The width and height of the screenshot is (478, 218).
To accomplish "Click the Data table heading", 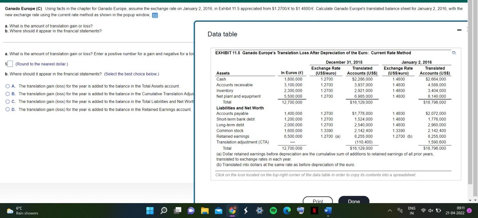I will pyautogui.click(x=222, y=34).
